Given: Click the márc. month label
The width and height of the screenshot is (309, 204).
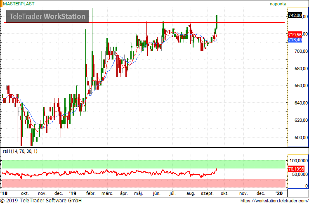Looking at the screenshot, I should point(107,193).
